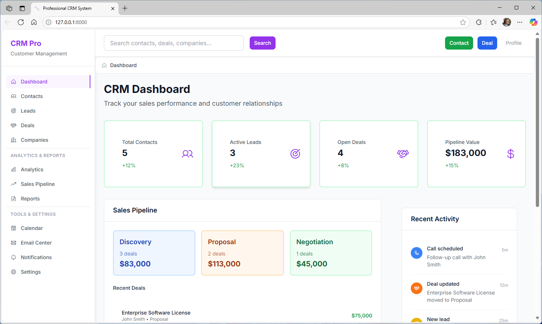Open the tab actions menu icon
This screenshot has width=542, height=324.
tap(22, 8)
